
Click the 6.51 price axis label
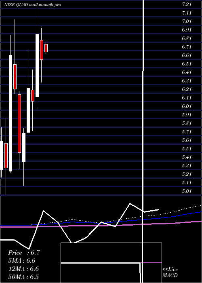point(187,64)
